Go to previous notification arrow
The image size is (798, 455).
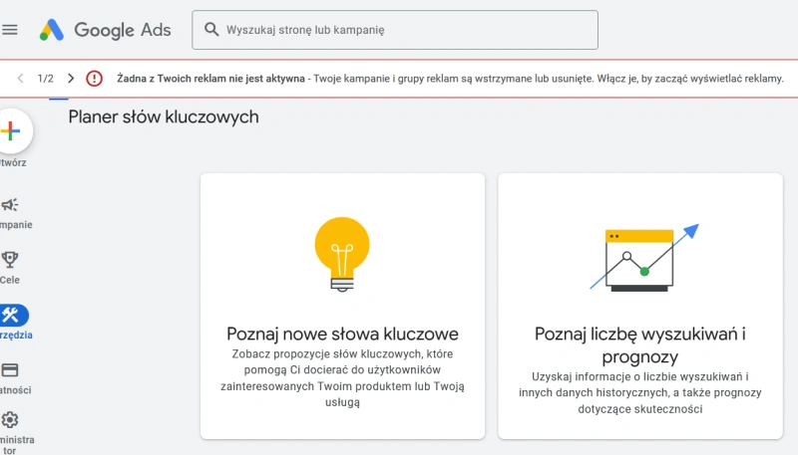tap(20, 79)
